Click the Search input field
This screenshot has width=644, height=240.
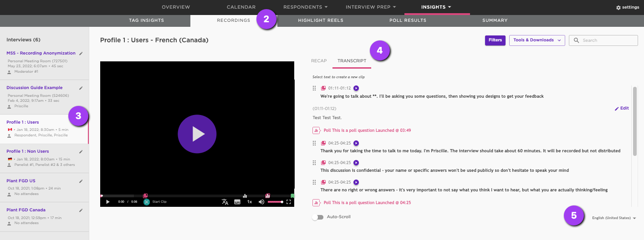[x=603, y=40]
